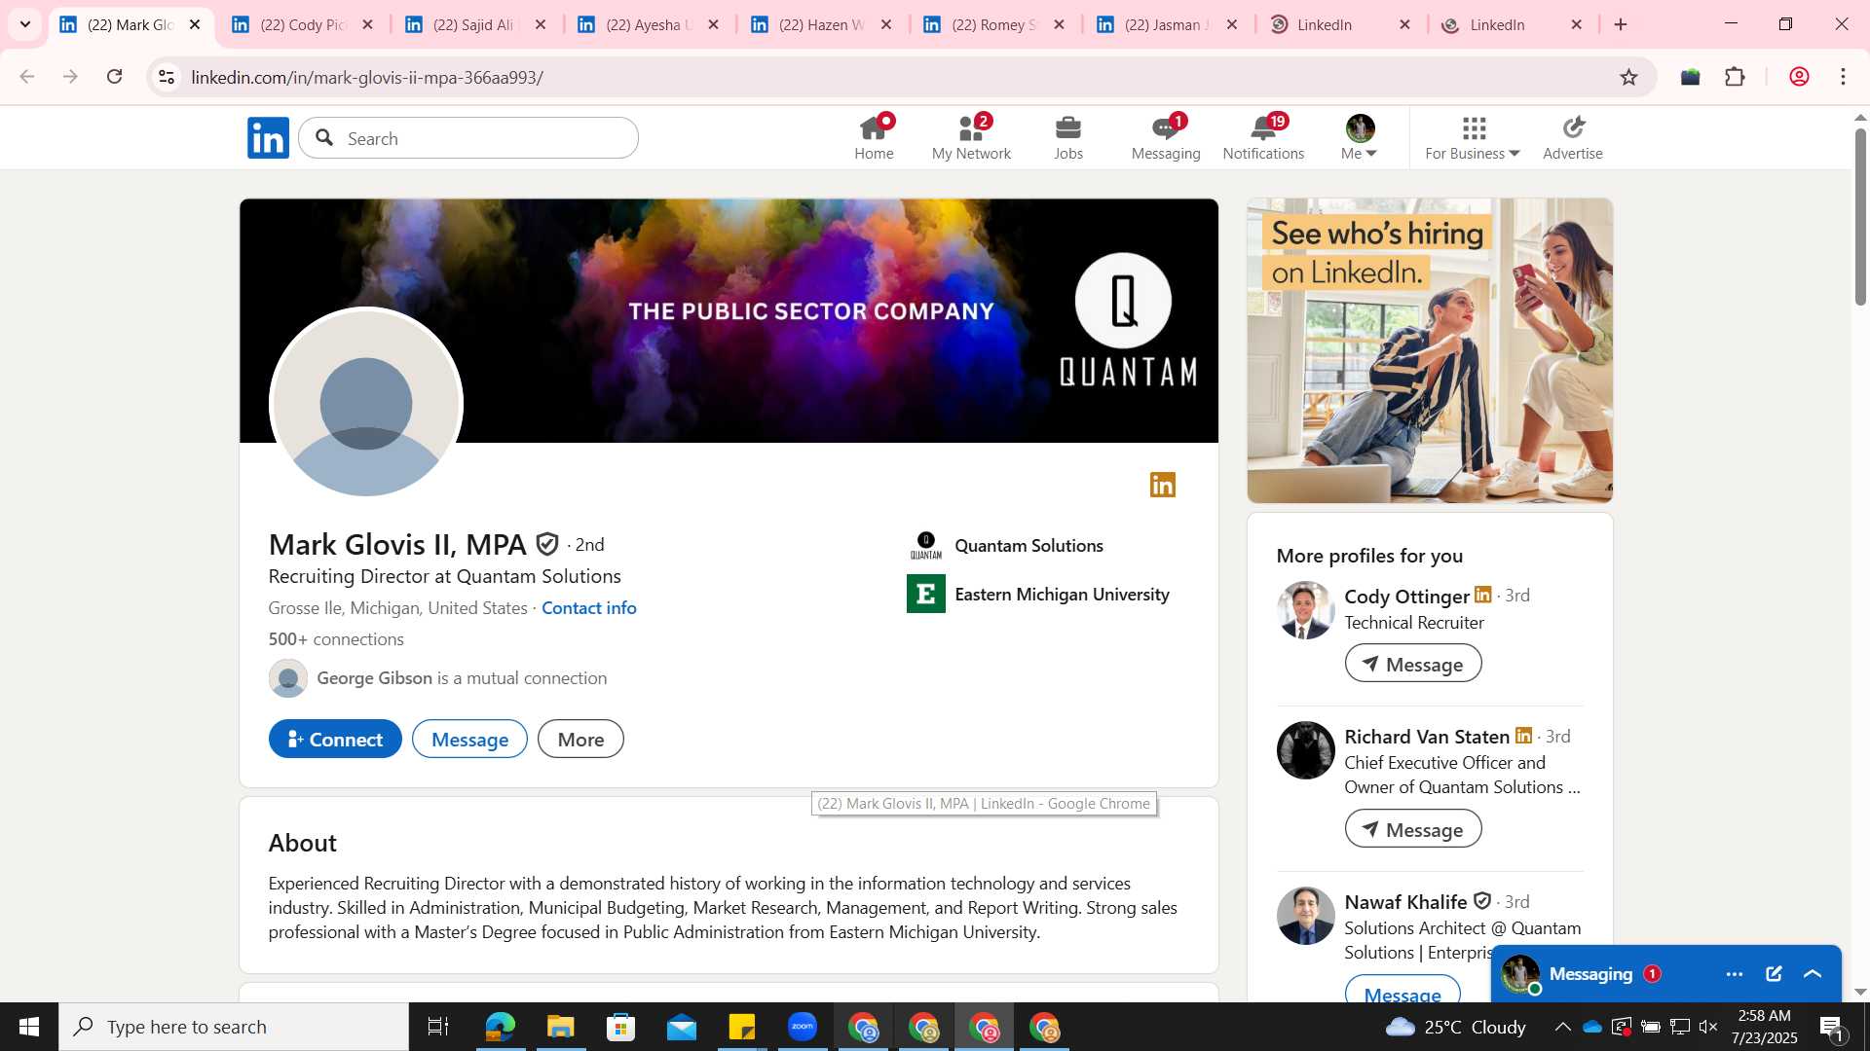Open messaging overlay options (three dots)
The height and width of the screenshot is (1051, 1870).
pos(1735,974)
